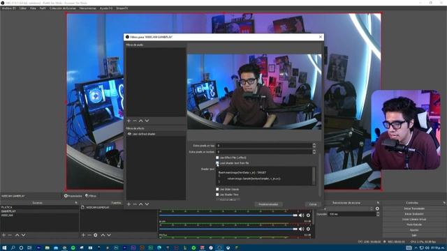Enable Use Effect File checkbox
This screenshot has width=447, height=251.
point(217,158)
